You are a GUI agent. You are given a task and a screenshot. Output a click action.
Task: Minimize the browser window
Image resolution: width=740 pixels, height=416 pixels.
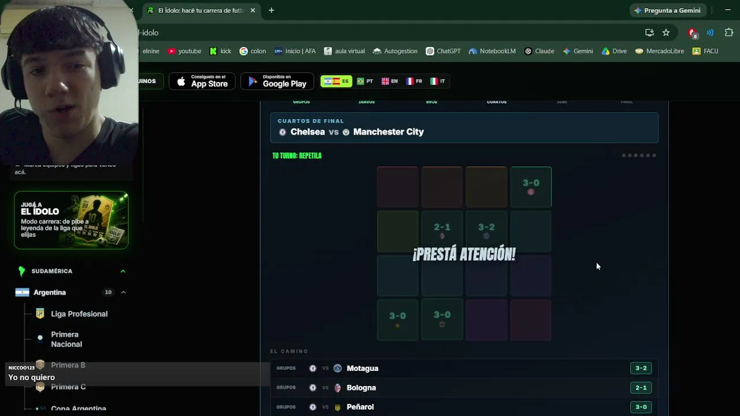point(727,10)
